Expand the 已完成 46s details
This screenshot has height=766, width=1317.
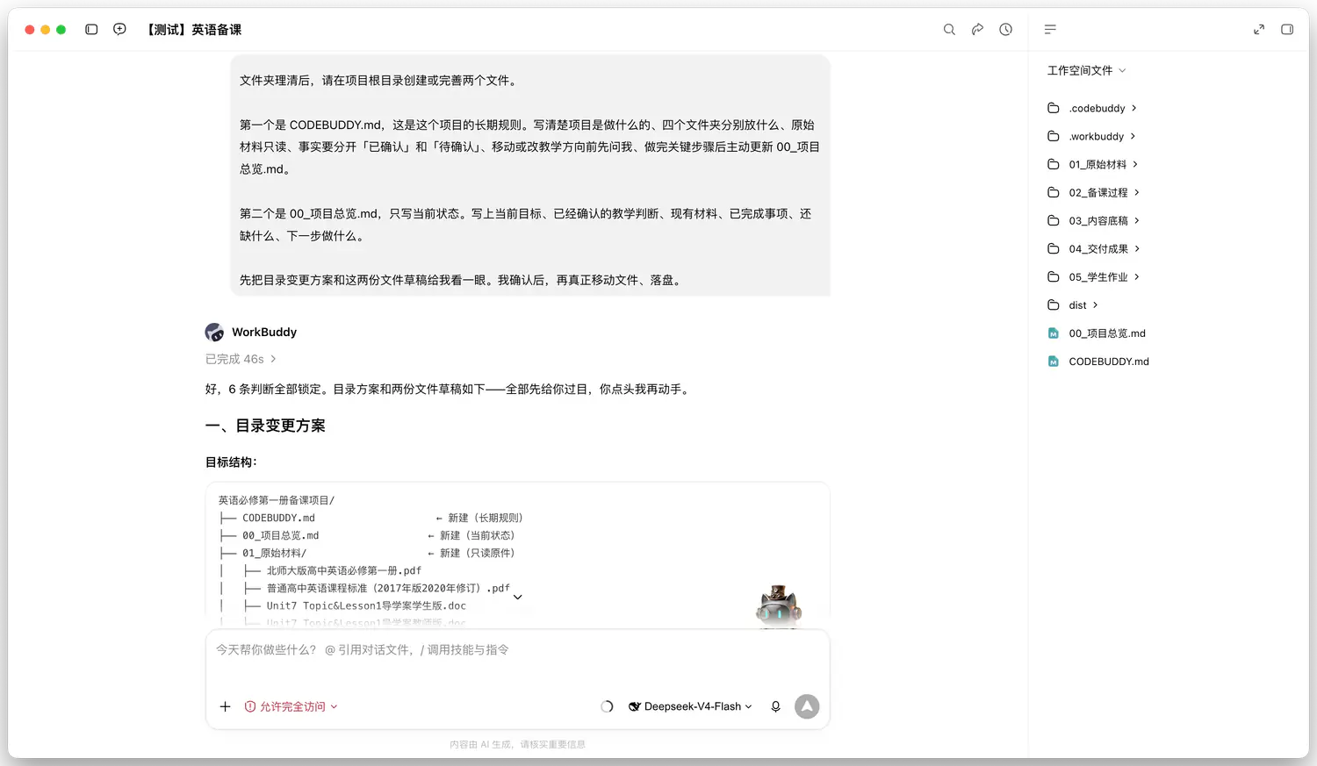[x=241, y=359]
